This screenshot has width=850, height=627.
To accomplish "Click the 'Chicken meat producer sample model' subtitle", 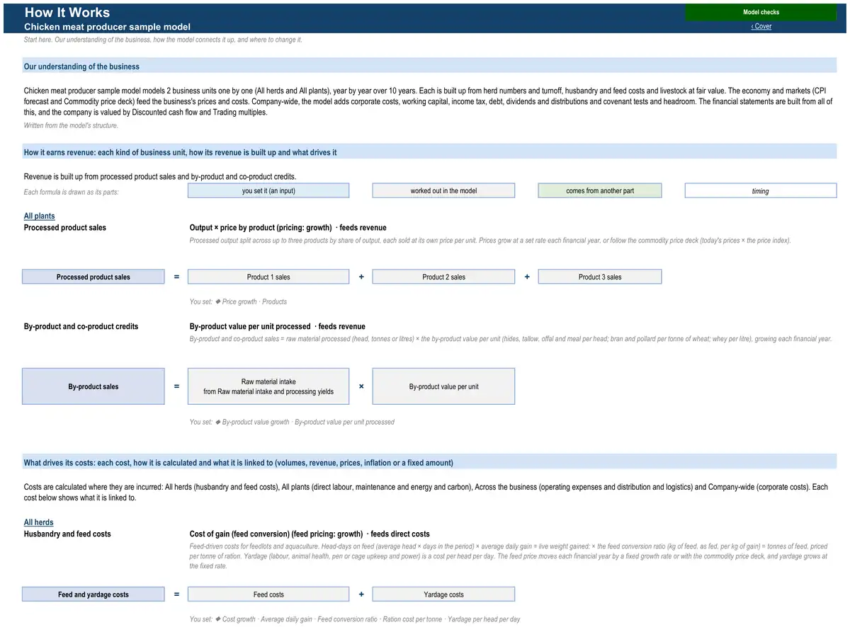I will coord(107,27).
